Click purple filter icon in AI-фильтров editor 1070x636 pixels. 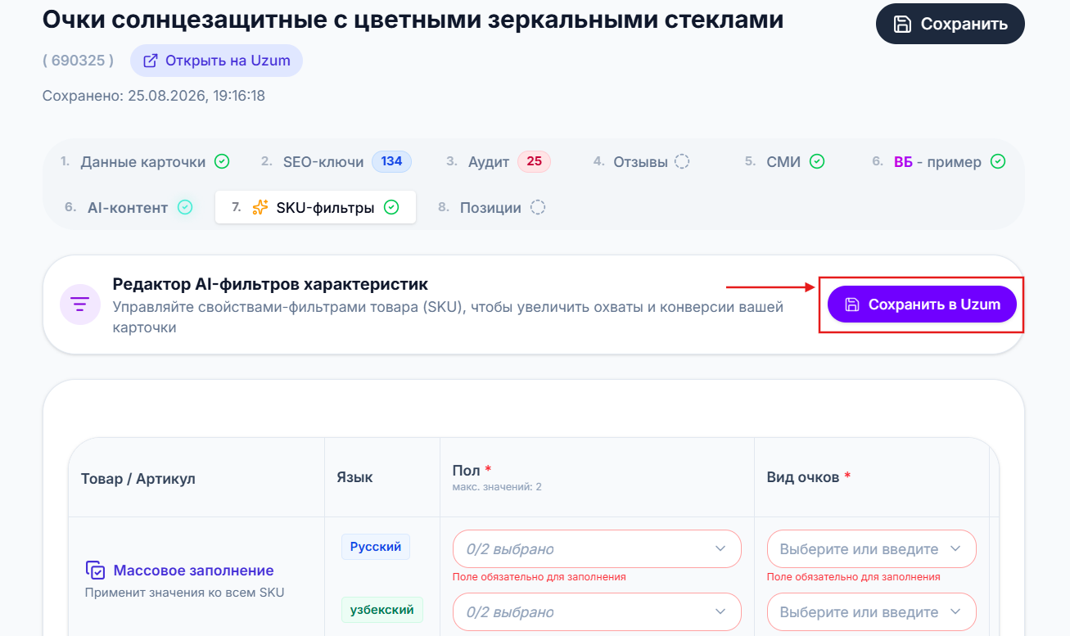[x=80, y=304]
